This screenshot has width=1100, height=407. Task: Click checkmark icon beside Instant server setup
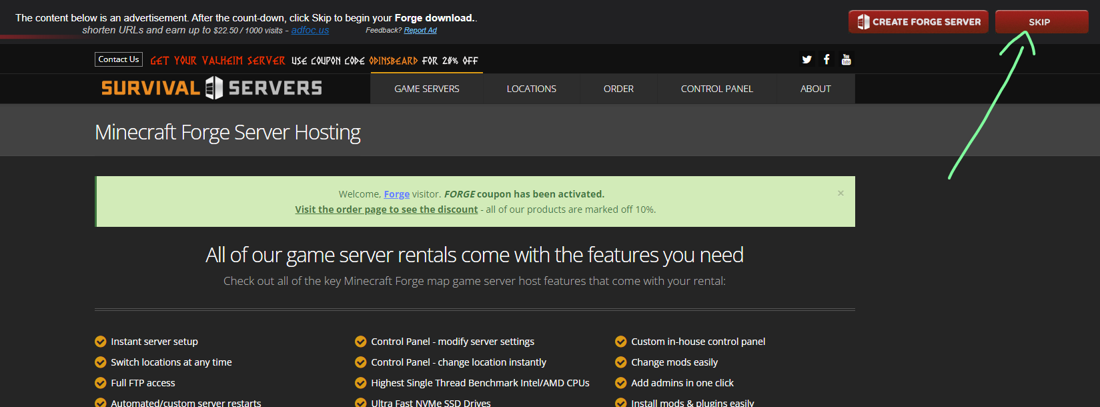[101, 342]
